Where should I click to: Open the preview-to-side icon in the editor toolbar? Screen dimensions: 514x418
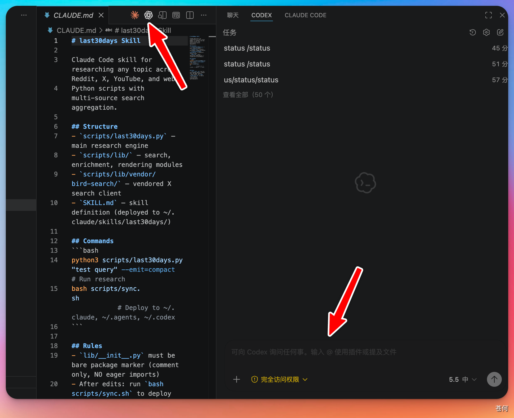[x=162, y=15]
